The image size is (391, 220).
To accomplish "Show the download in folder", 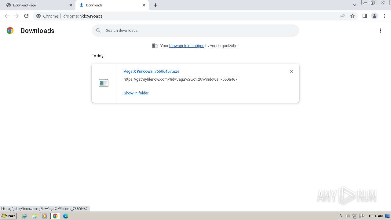I will (x=136, y=93).
